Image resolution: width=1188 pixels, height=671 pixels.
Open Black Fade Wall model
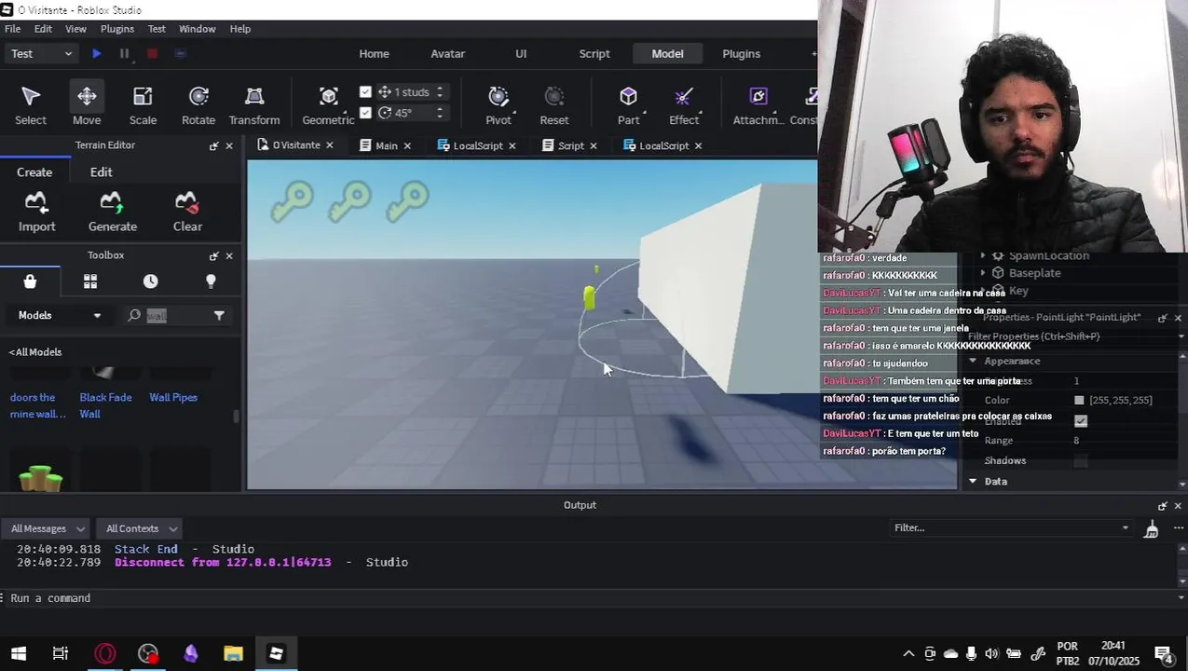click(x=105, y=405)
